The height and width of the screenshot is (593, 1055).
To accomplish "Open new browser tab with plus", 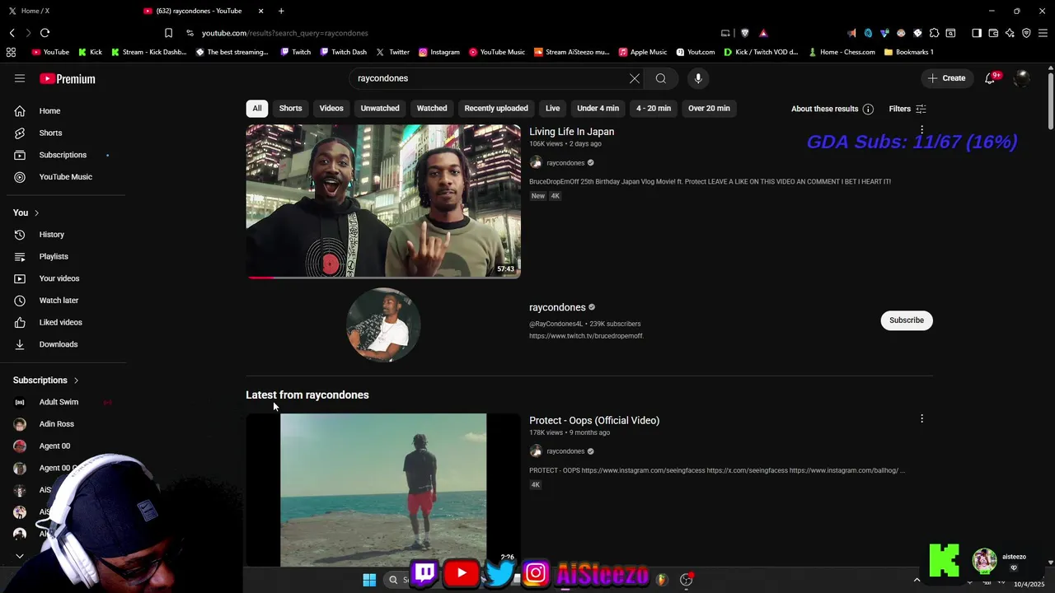I will [281, 11].
